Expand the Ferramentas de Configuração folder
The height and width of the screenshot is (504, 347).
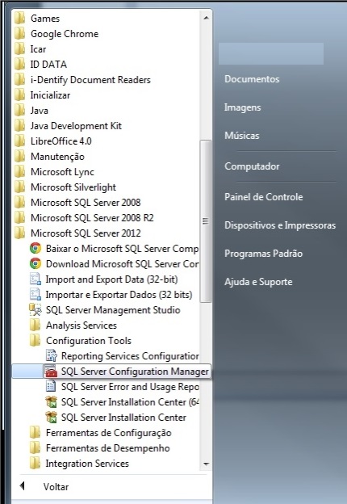(108, 433)
